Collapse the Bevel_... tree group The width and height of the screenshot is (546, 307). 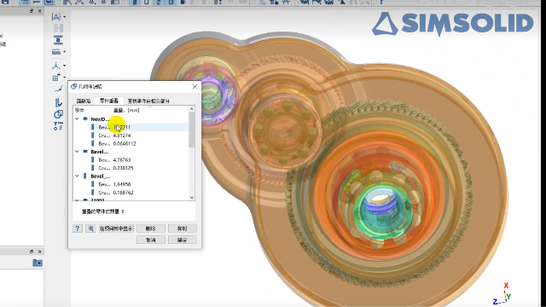[77, 176]
